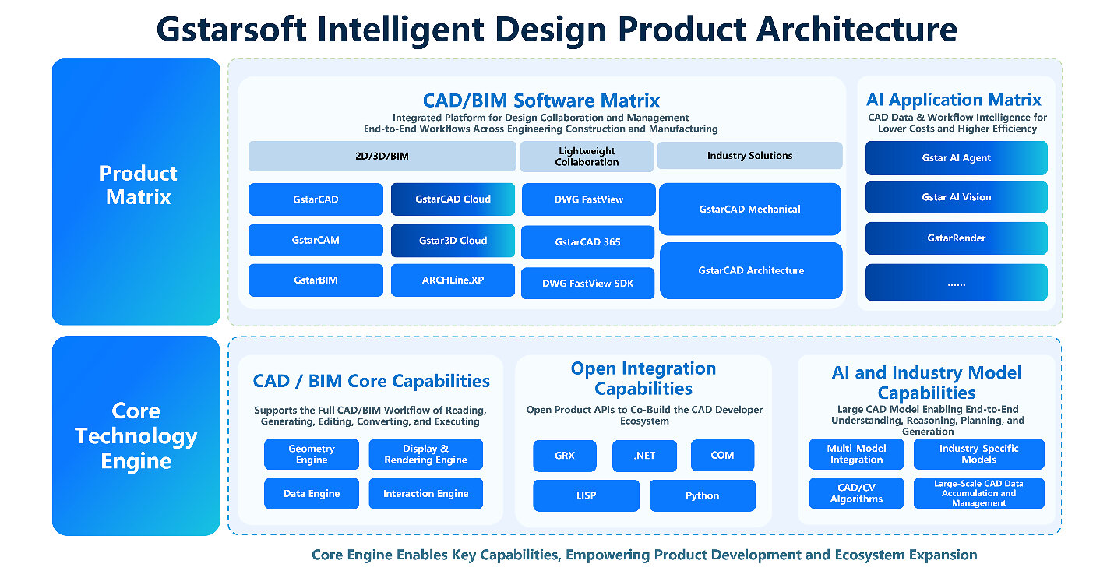Click the Gstarsoft Intelligent Design Product Architecture title
Screen dimensions: 1114x571
coord(557,29)
